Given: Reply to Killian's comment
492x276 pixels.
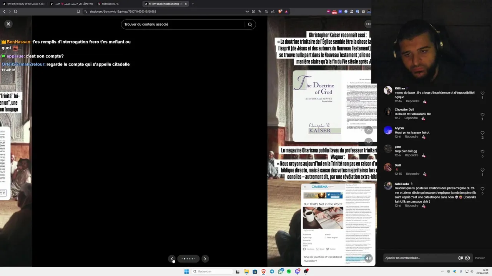Looking at the screenshot, I should (412, 101).
